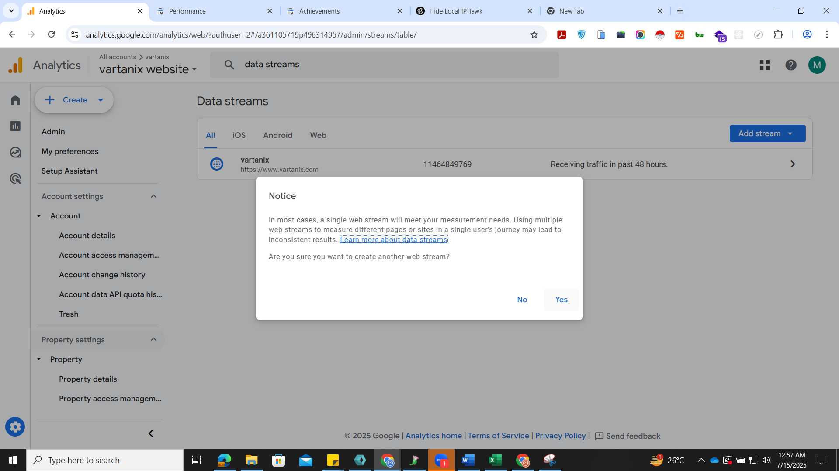Viewport: 839px width, 471px height.
Task: Click Yes in the Notice dialog
Action: coord(561,300)
